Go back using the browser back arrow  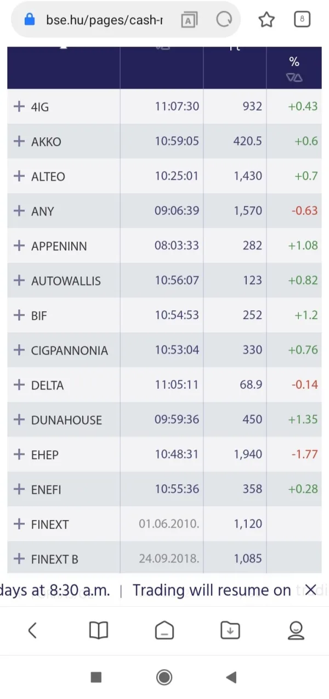pos(32,630)
